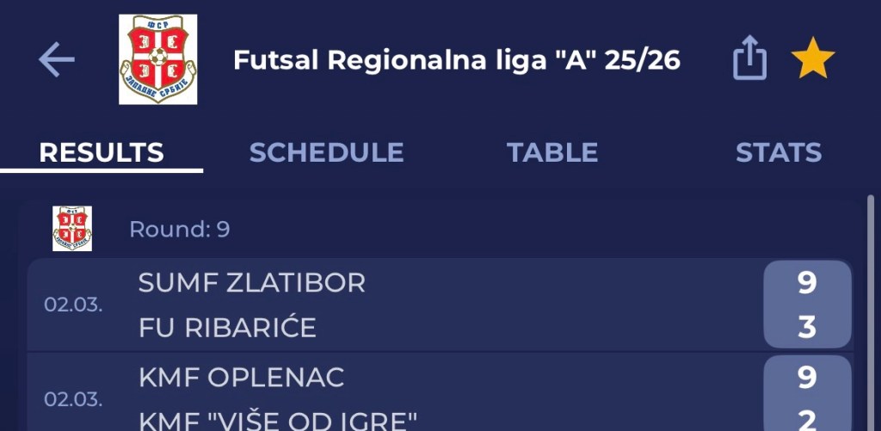Image resolution: width=881 pixels, height=431 pixels.
Task: Tap the 9-2 score box
Action: pyautogui.click(x=806, y=397)
